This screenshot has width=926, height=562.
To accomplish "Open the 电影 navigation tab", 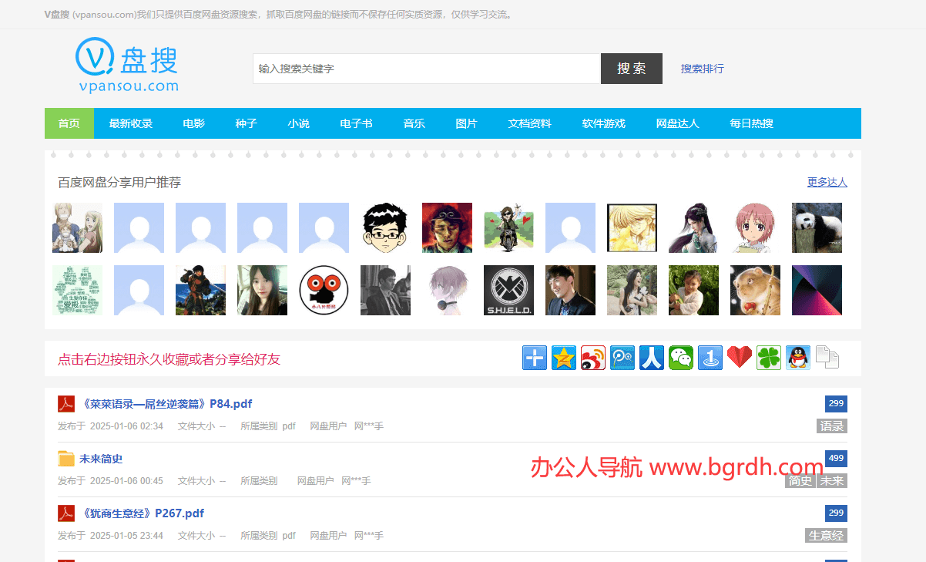I will (194, 123).
